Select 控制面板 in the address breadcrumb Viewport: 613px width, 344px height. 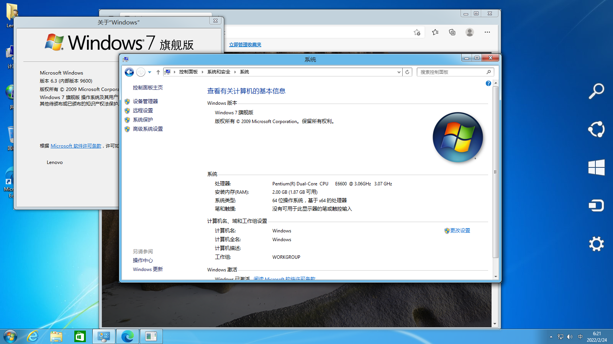tap(188, 72)
